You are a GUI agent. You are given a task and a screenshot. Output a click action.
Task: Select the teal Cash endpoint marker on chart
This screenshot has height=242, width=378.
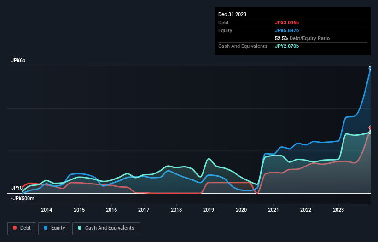[x=370, y=132]
